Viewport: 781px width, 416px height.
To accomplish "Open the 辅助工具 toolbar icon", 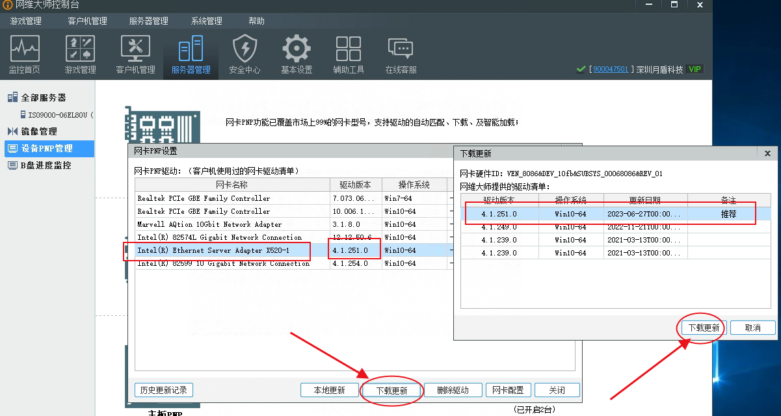I will point(349,55).
